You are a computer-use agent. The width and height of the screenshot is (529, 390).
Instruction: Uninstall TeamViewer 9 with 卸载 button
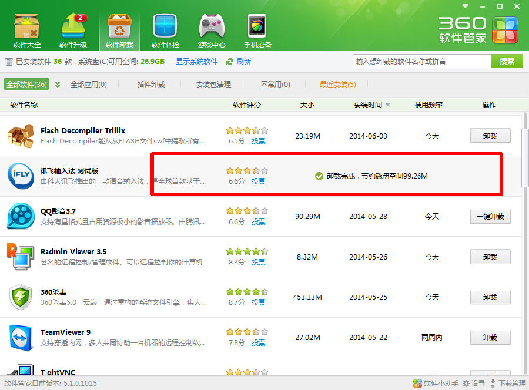pyautogui.click(x=490, y=337)
